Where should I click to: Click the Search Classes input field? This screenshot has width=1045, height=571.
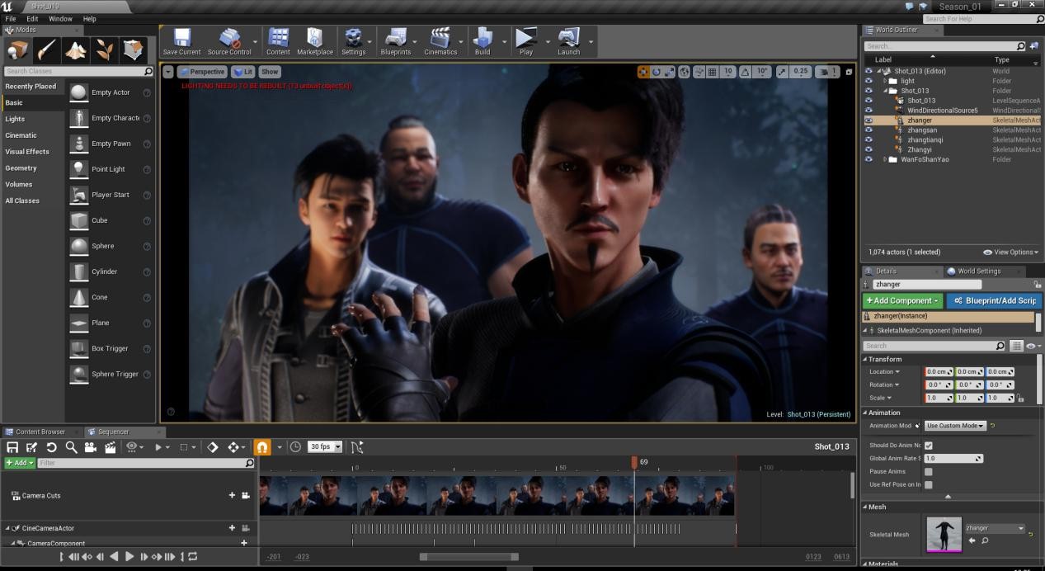click(x=78, y=71)
